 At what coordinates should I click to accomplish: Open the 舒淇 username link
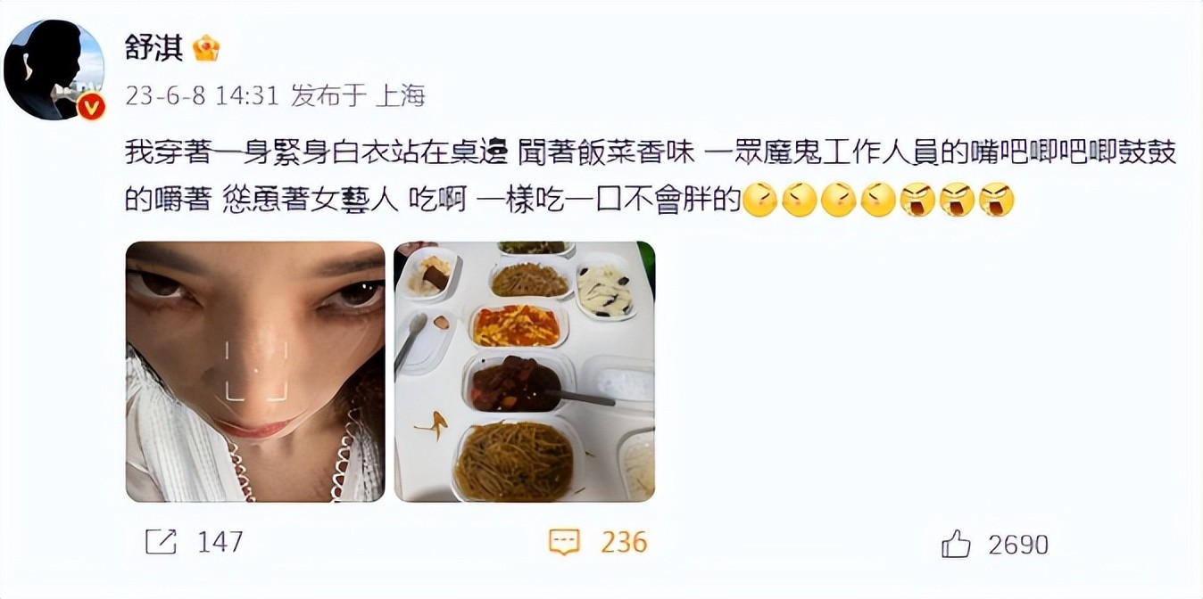pyautogui.click(x=153, y=46)
